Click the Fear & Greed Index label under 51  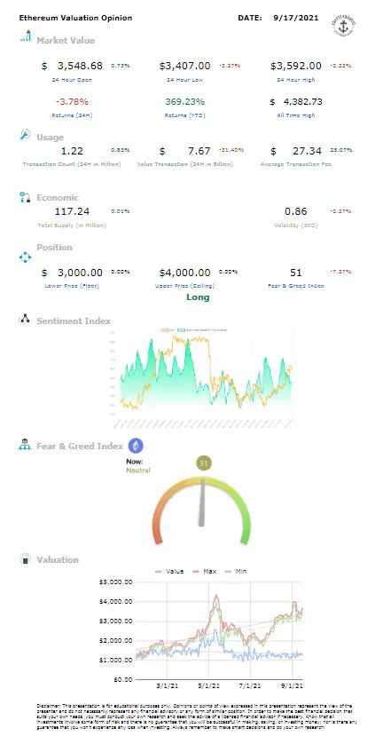[296, 286]
